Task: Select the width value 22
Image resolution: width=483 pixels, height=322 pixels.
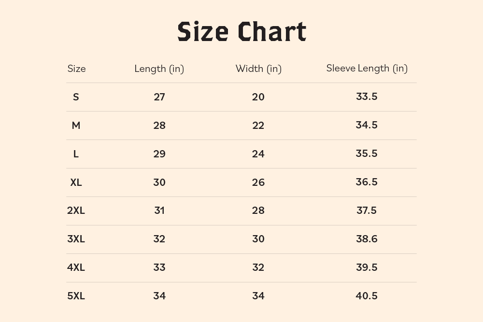Action: (258, 126)
